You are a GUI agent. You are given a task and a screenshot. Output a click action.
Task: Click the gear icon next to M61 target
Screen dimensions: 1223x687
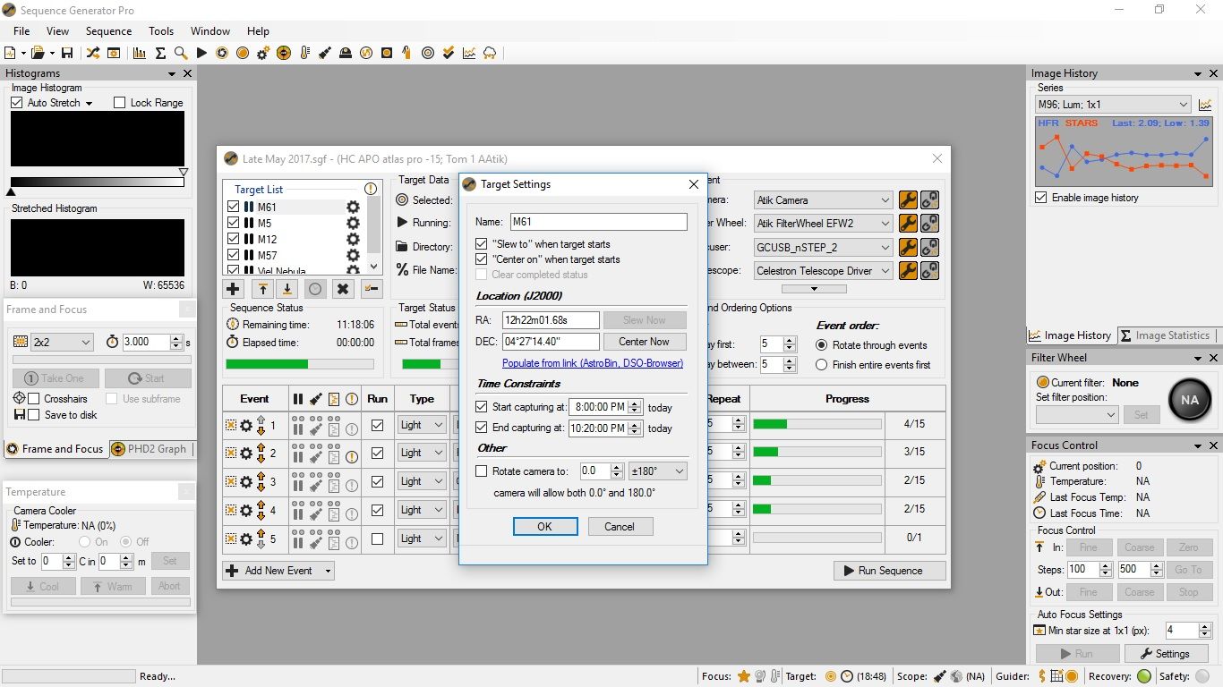pyautogui.click(x=352, y=207)
